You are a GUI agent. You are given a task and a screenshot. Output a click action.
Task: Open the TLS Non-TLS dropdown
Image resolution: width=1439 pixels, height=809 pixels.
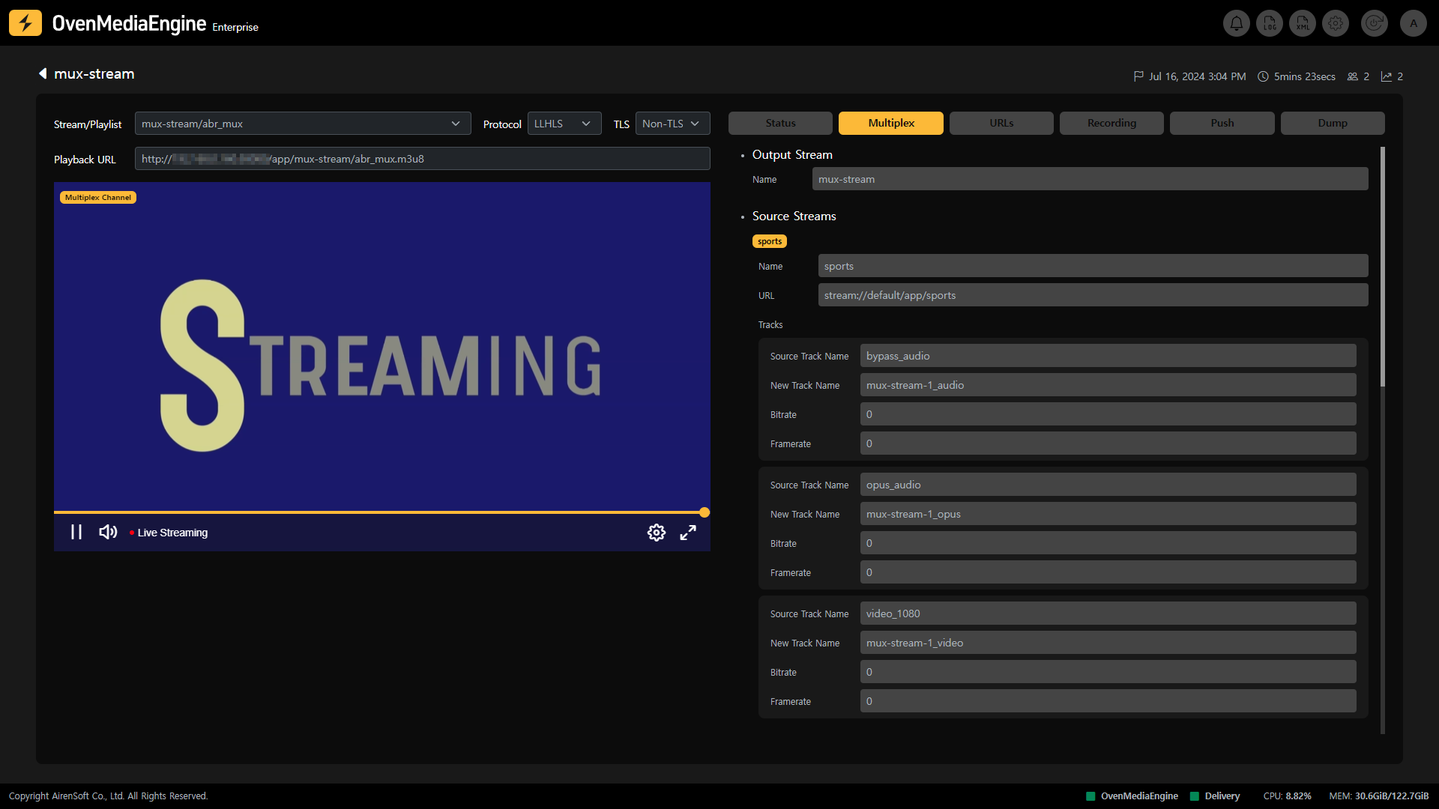[x=672, y=124]
